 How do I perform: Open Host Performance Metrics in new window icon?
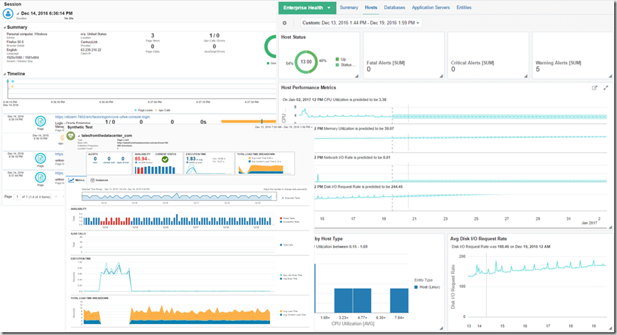(x=595, y=88)
